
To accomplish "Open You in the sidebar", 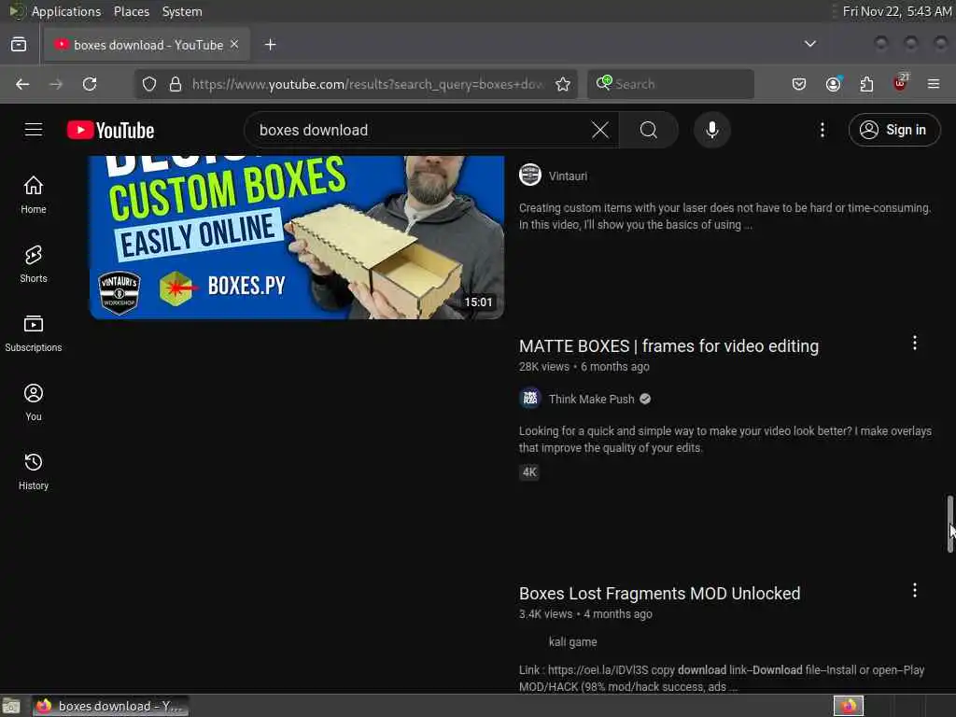I will point(34,402).
